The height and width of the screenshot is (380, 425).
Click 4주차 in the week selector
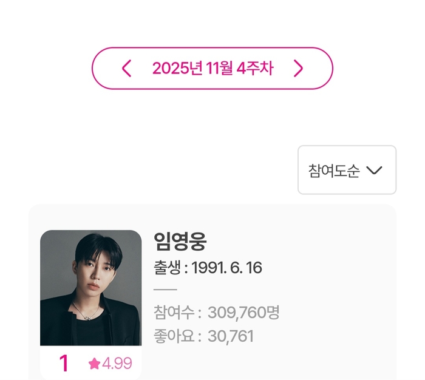[x=255, y=69]
